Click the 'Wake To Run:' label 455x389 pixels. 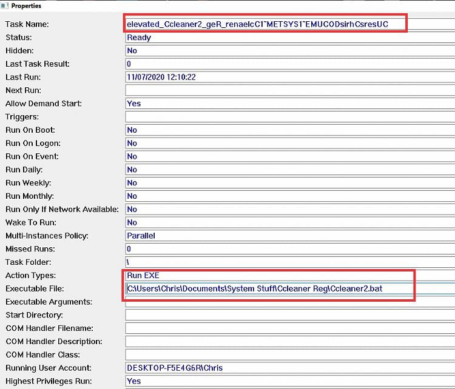click(31, 222)
